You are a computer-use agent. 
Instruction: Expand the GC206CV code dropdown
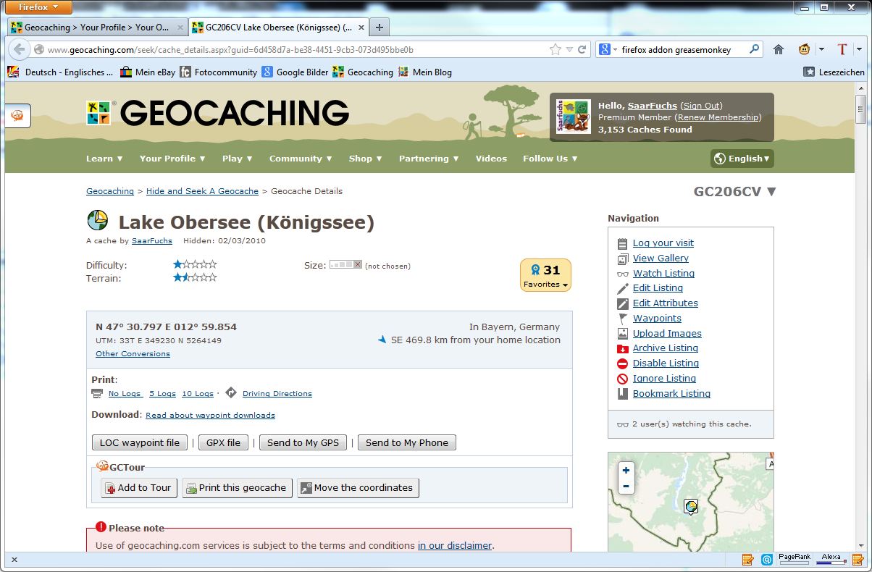[735, 192]
